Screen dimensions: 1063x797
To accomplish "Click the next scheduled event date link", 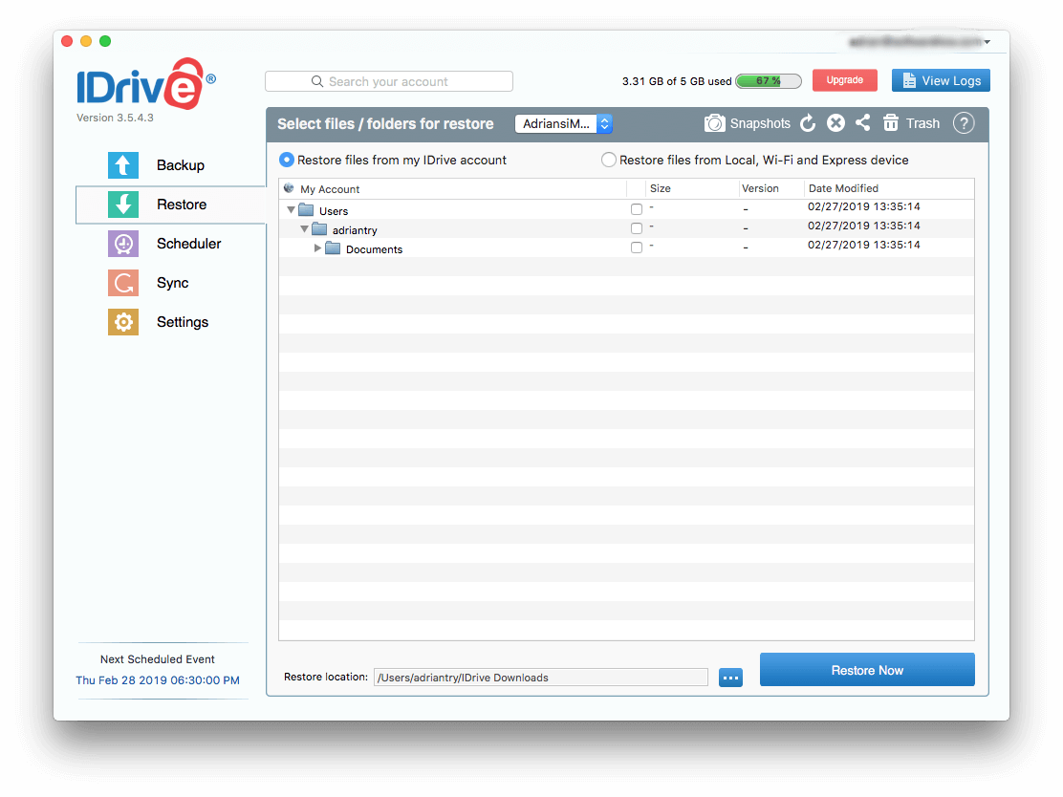I will click(158, 680).
